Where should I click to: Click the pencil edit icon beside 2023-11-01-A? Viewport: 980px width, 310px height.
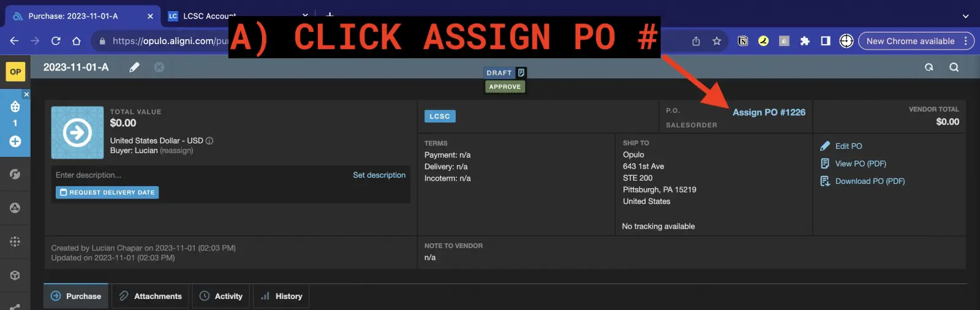click(x=134, y=67)
